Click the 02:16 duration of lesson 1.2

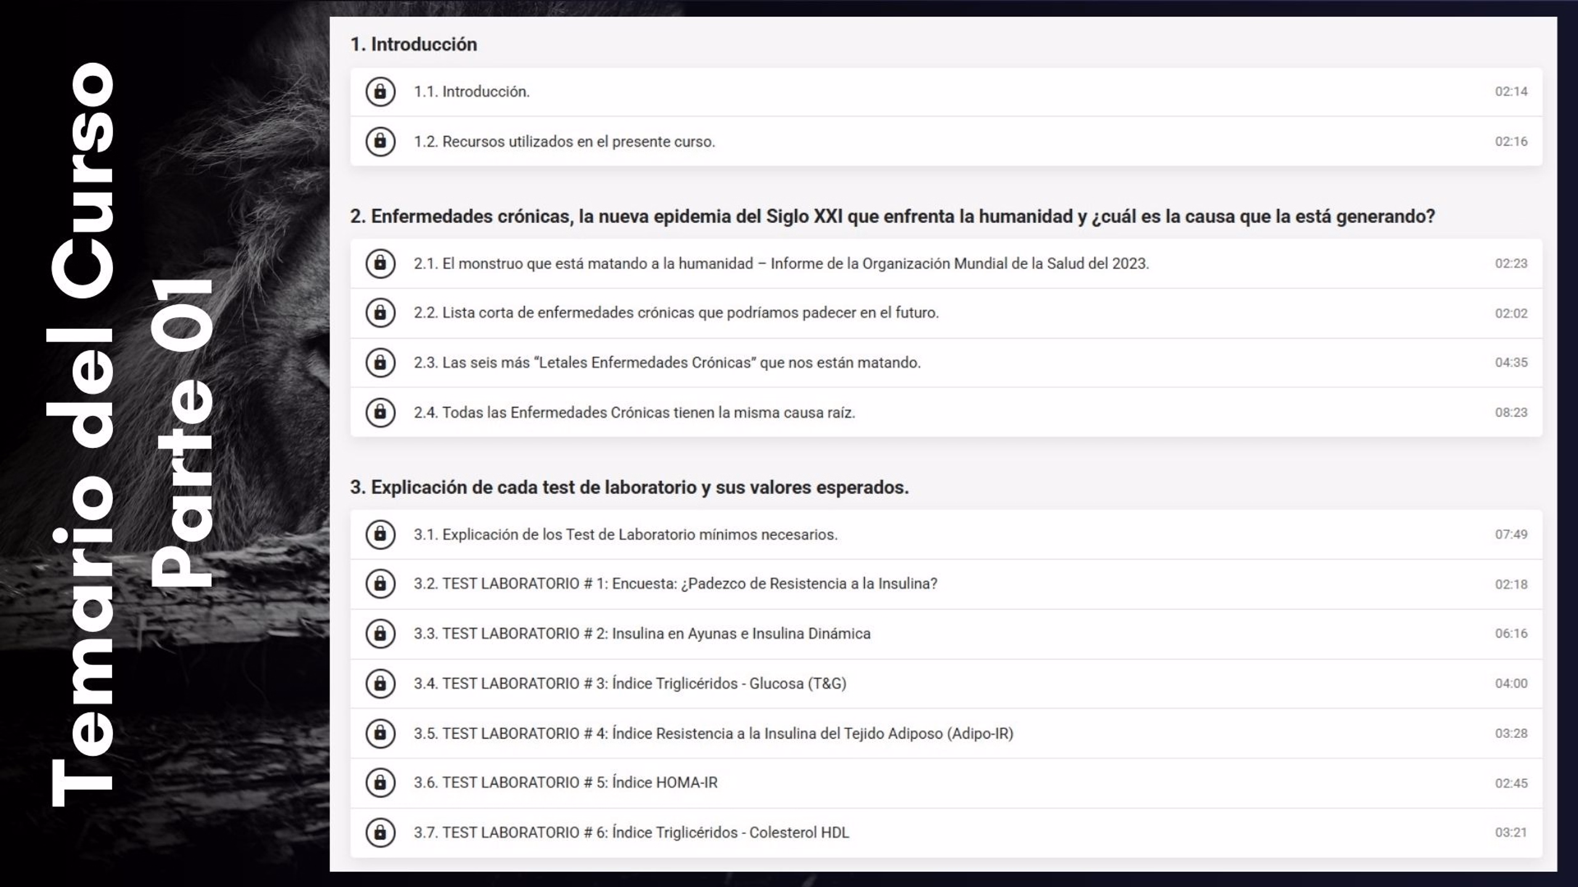(1511, 142)
